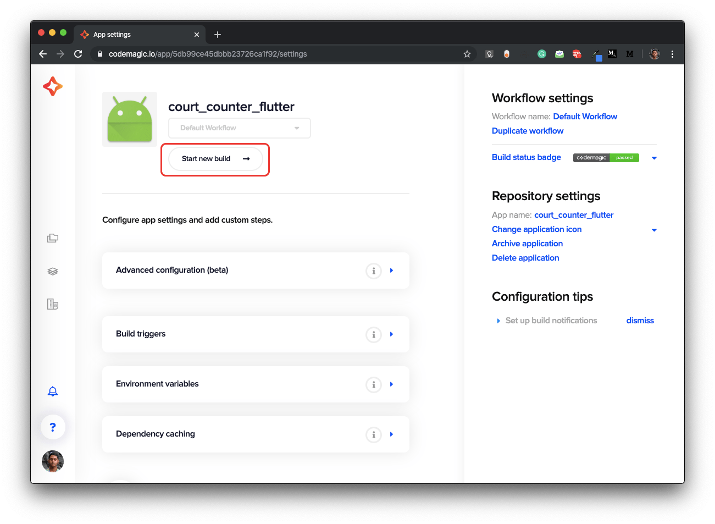Show info for Dependency caching
Viewport: 715px width, 524px height.
pyautogui.click(x=374, y=434)
